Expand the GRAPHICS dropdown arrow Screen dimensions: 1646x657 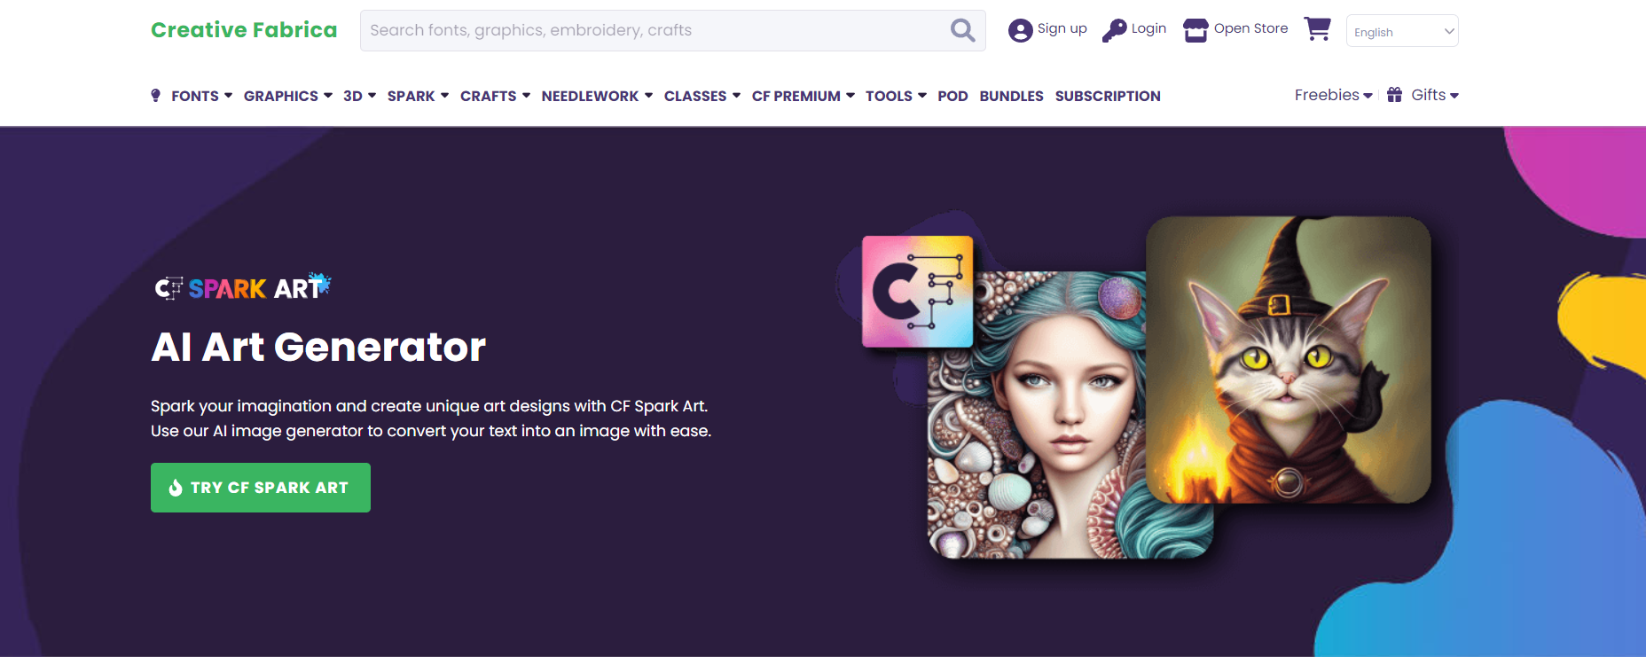click(328, 95)
